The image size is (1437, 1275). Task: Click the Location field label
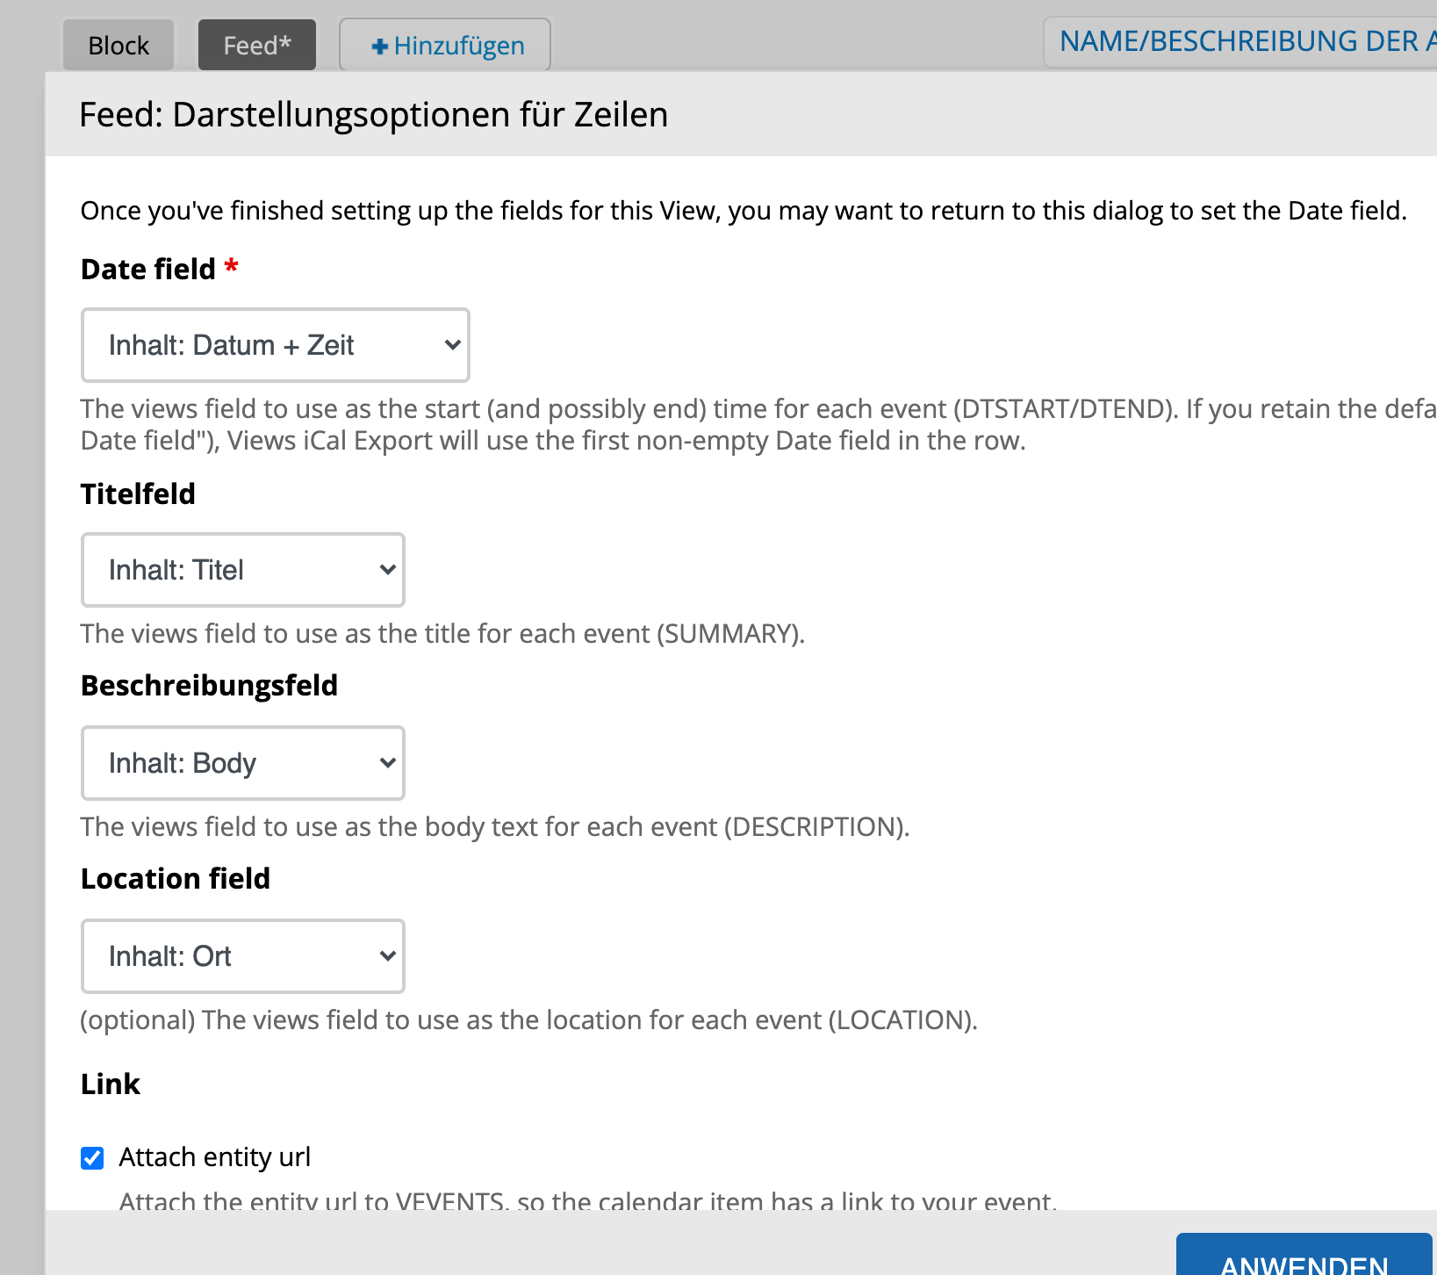pos(176,878)
